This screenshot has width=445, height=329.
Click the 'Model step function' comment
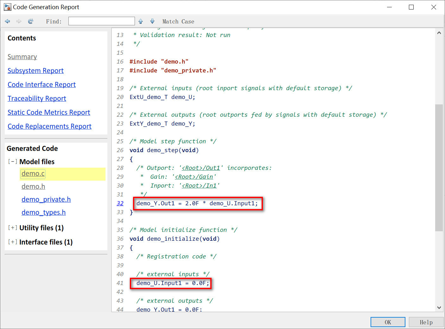[x=173, y=141]
